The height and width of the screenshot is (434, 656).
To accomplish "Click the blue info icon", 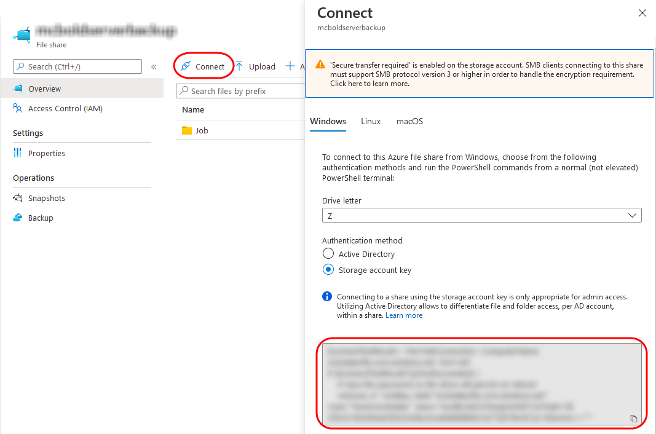I will [327, 297].
